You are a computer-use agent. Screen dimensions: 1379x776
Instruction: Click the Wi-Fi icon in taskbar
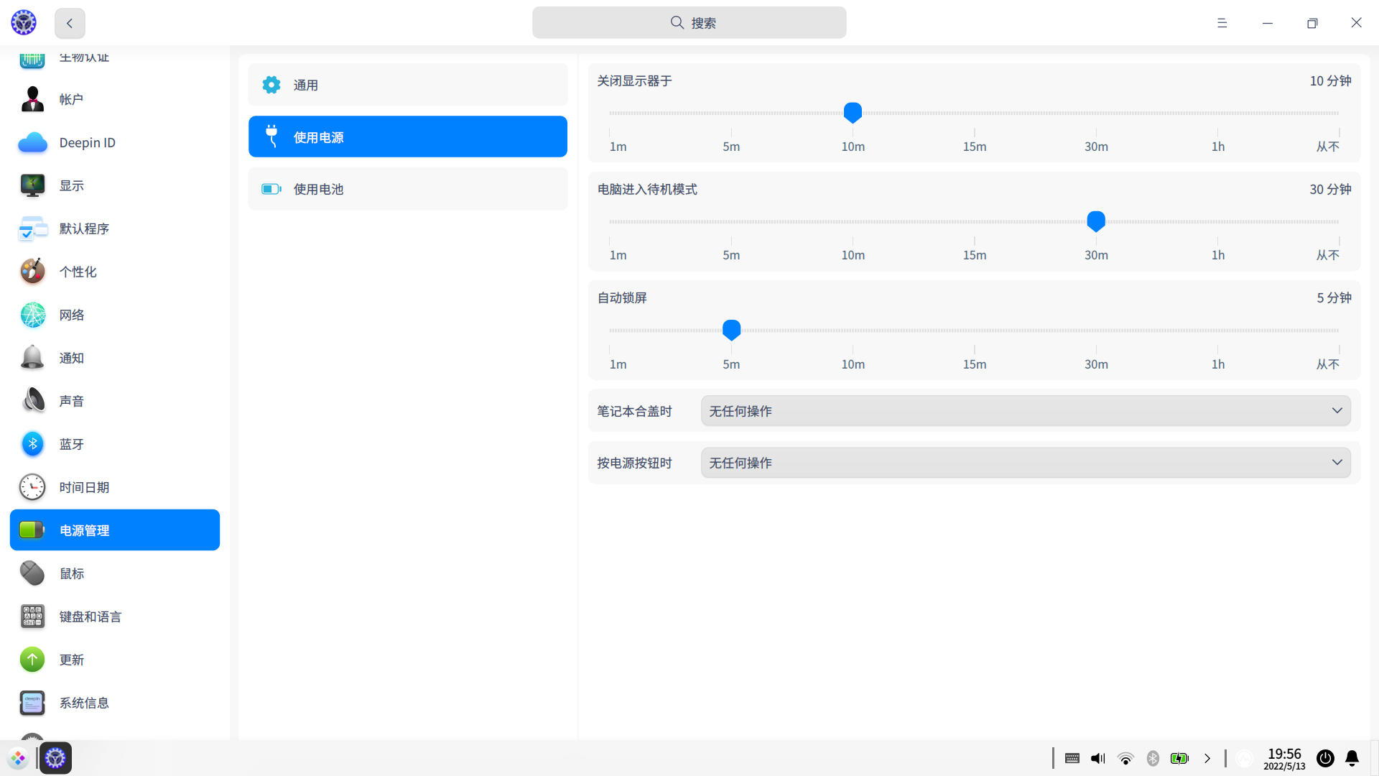pyautogui.click(x=1125, y=758)
